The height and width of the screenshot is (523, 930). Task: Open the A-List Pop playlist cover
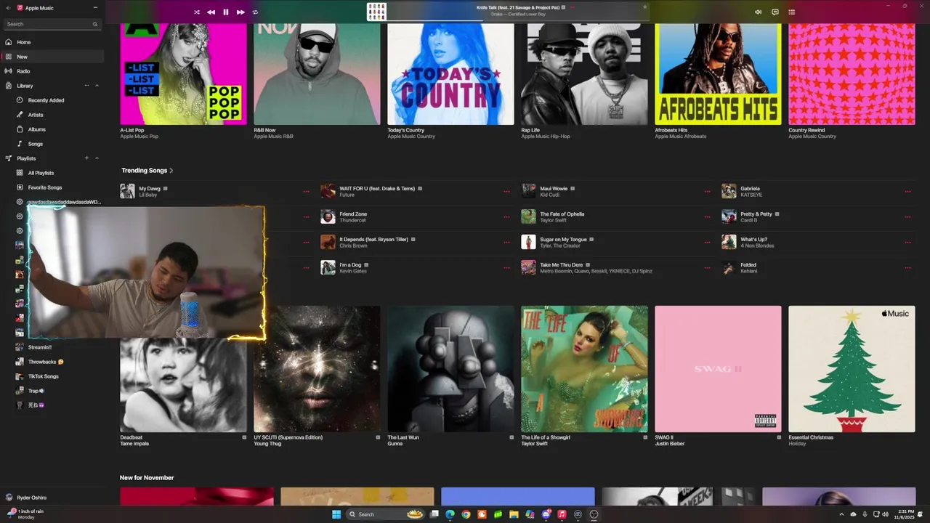click(183, 74)
